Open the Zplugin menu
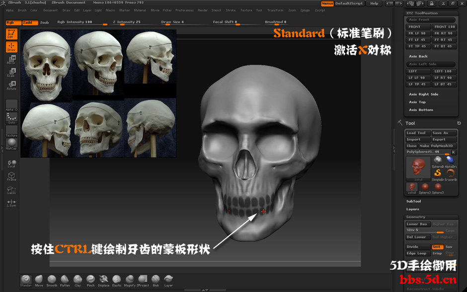467x292 pixels. tap(305, 10)
